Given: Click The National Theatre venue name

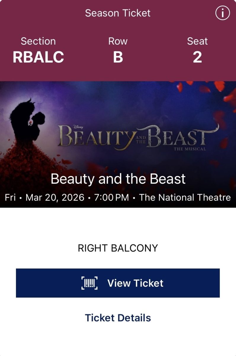Looking at the screenshot, I should tap(185, 198).
